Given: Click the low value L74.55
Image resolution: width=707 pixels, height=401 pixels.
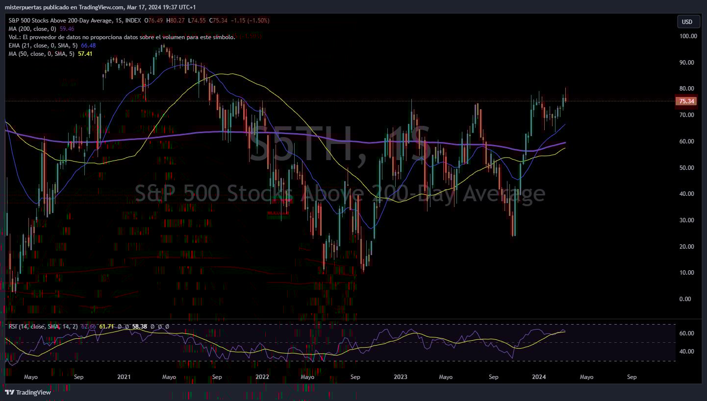Looking at the screenshot, I should point(197,21).
